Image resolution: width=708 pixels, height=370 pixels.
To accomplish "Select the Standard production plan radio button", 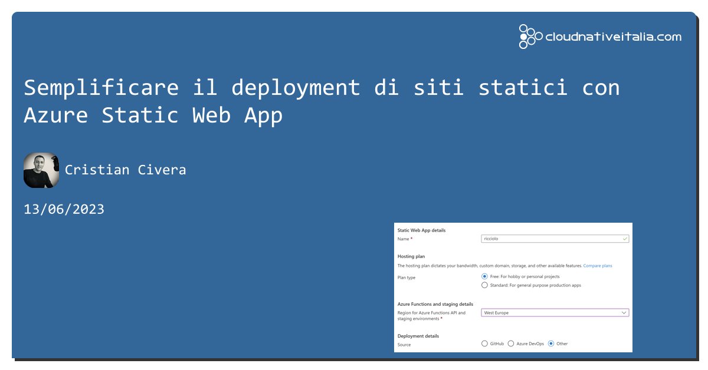I will click(x=484, y=285).
